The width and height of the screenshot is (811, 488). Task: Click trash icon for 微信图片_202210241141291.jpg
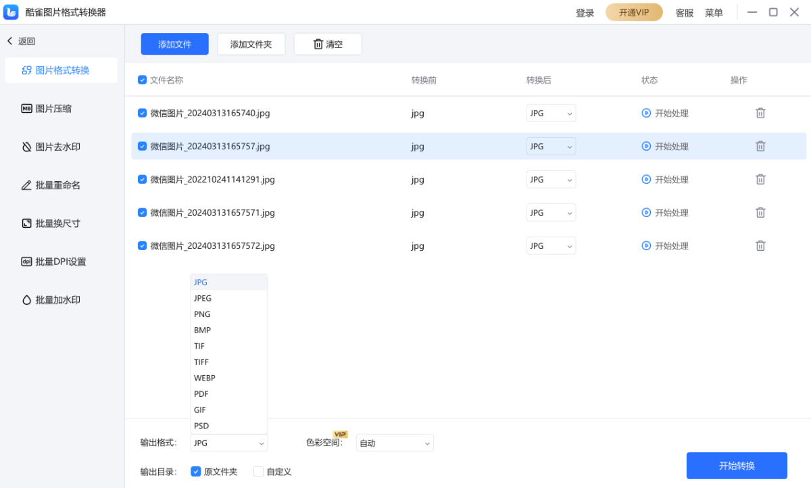click(x=760, y=179)
